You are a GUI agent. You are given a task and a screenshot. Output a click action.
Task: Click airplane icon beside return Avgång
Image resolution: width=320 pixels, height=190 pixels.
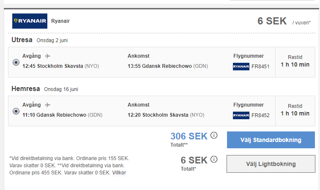pos(47,105)
